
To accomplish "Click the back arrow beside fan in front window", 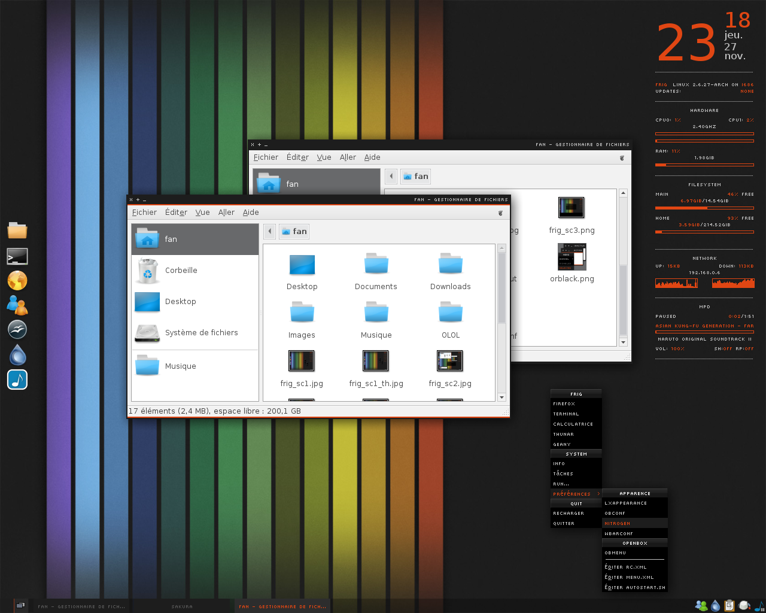I will (x=270, y=231).
